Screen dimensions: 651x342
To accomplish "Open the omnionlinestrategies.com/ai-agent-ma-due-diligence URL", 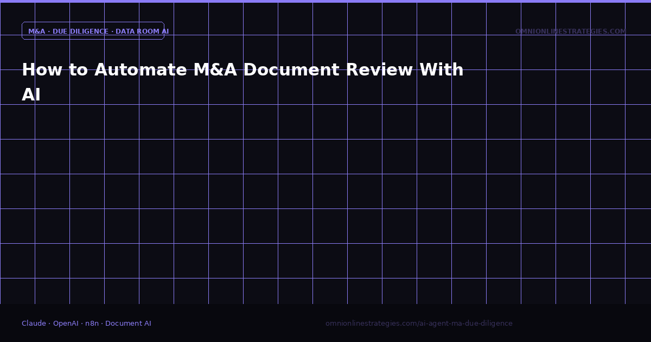I will (x=419, y=324).
